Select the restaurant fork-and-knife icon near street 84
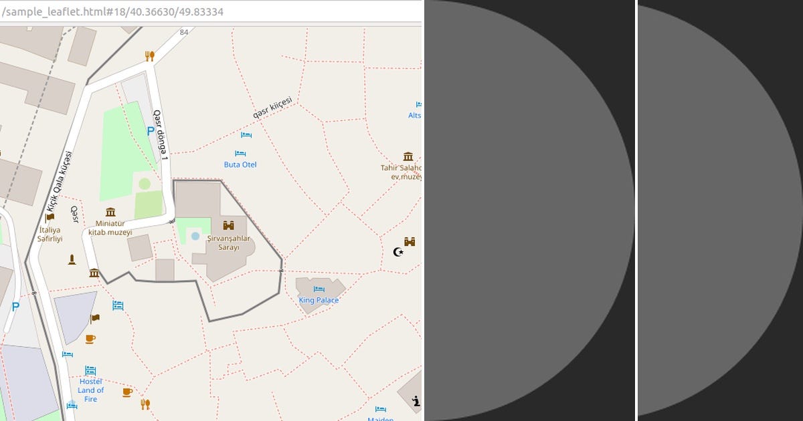The image size is (803, 421). tap(150, 55)
